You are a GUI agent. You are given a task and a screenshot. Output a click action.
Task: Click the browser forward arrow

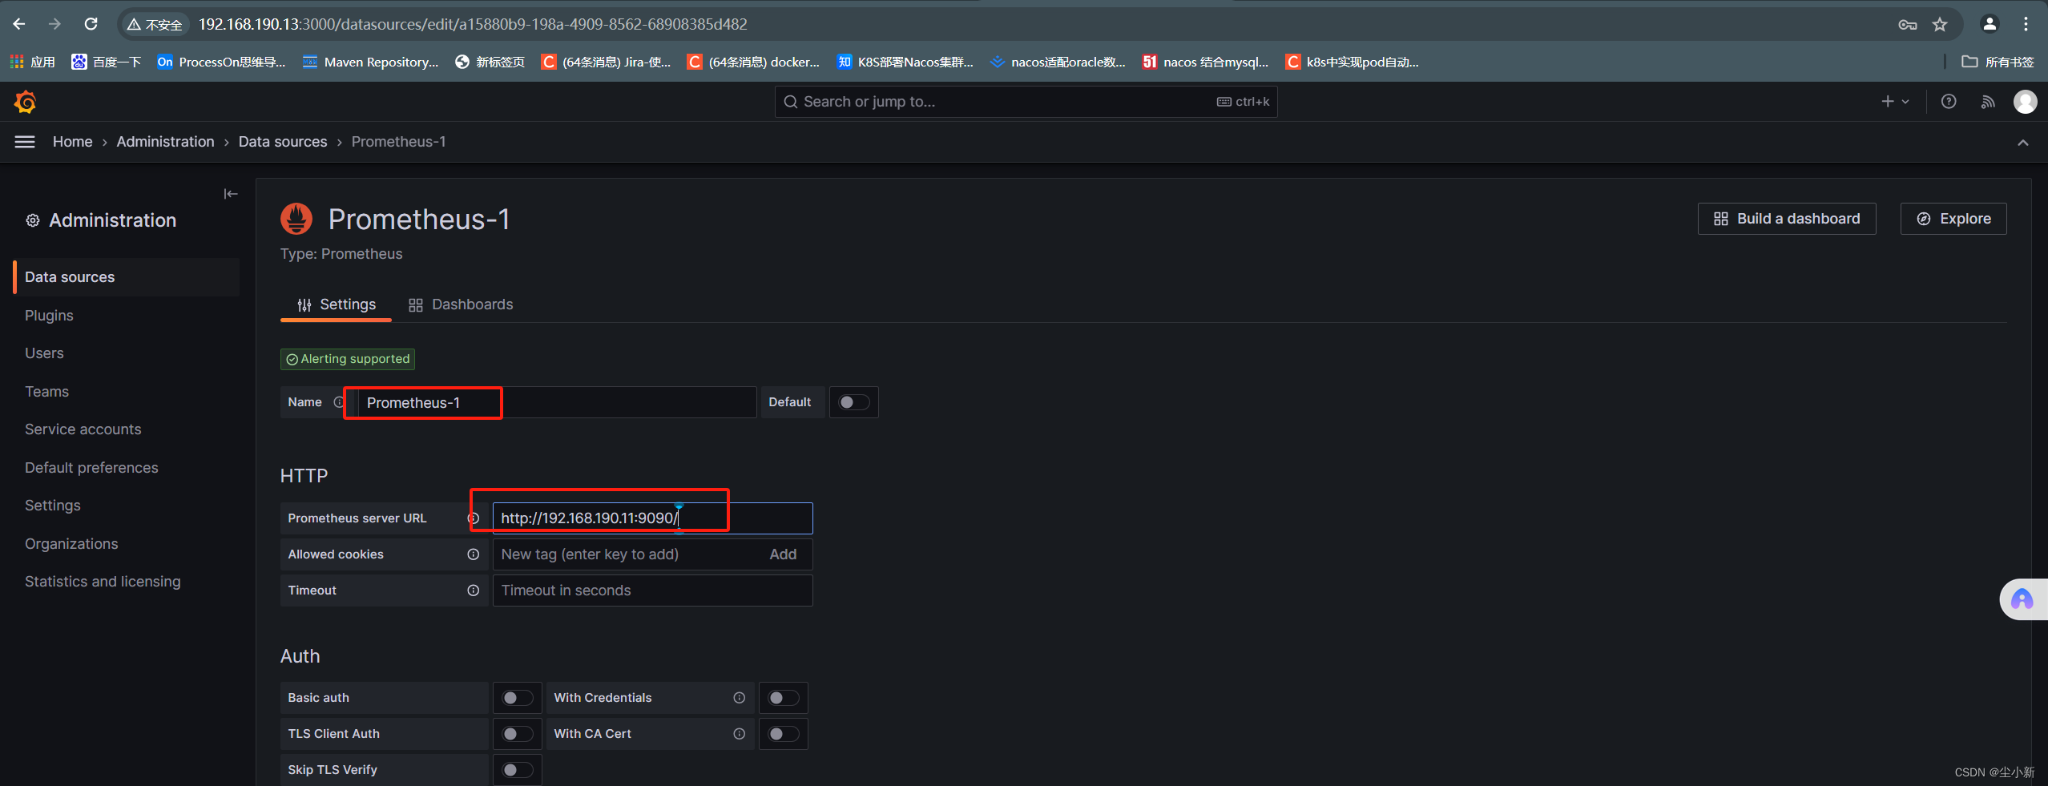point(54,24)
